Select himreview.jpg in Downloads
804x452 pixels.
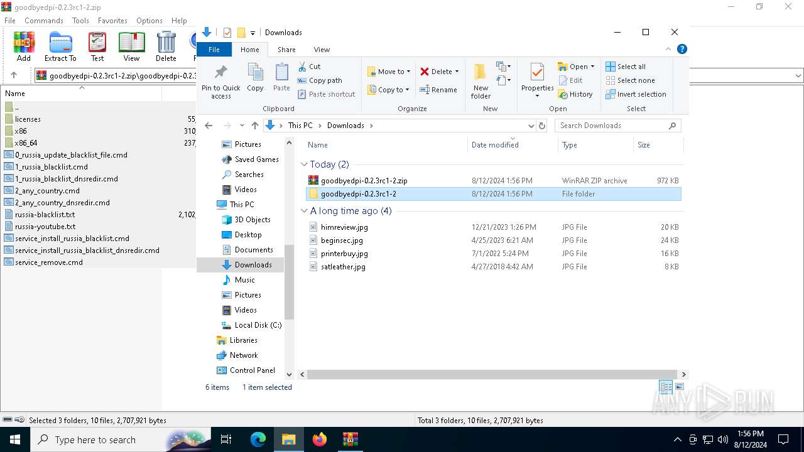pos(493,227)
